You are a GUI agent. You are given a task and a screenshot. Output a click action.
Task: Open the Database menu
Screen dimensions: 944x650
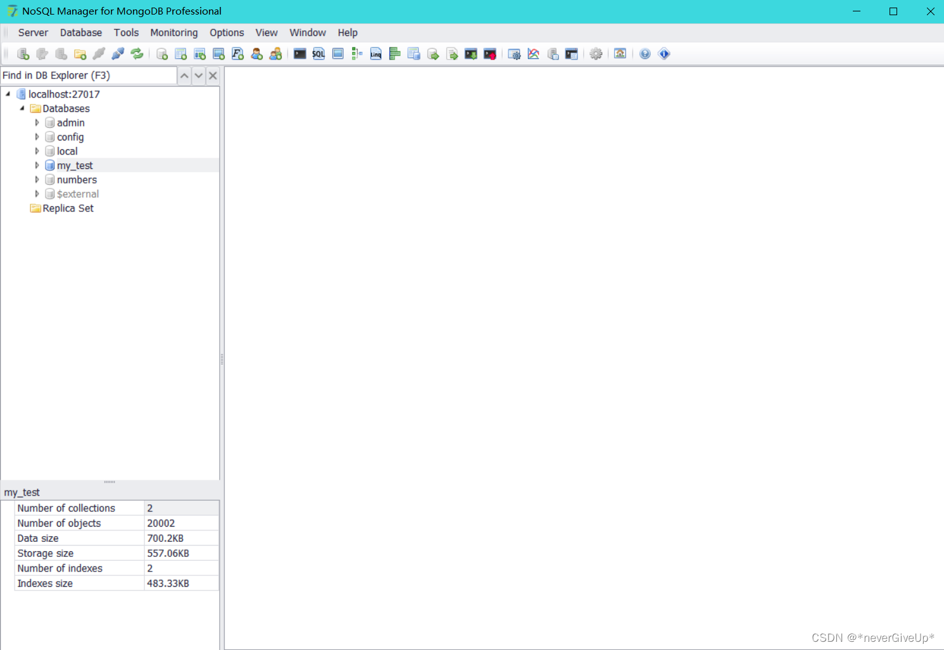(x=81, y=33)
